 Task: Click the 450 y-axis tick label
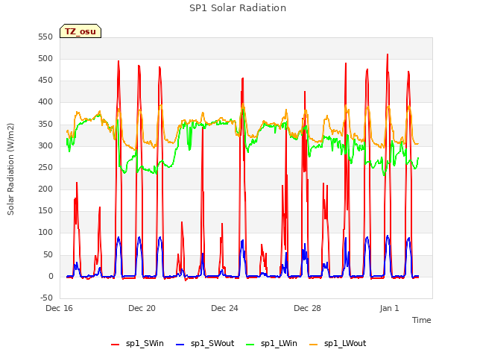pos(45,81)
